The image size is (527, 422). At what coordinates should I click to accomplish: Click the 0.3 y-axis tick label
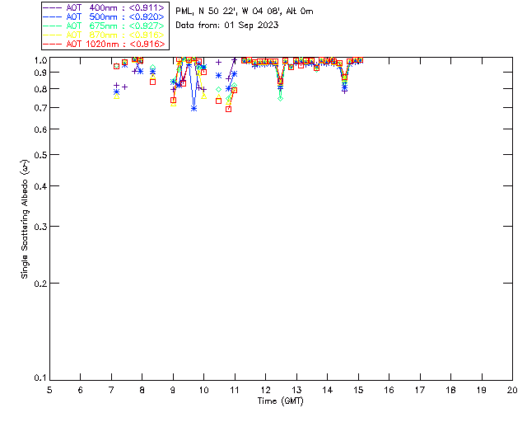pyautogui.click(x=40, y=227)
